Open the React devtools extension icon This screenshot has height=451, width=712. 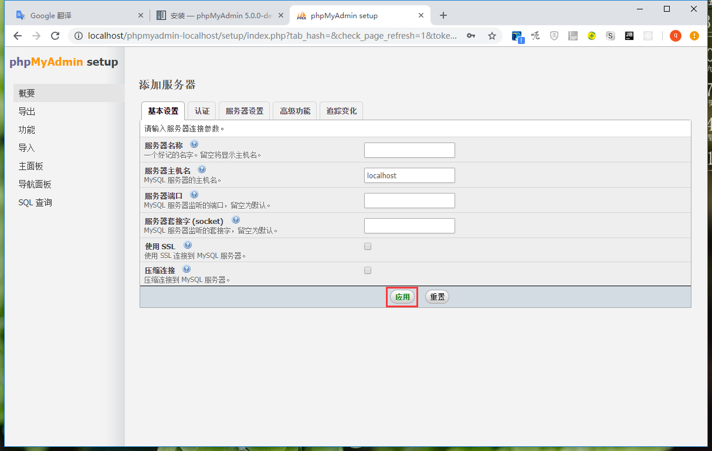[648, 36]
